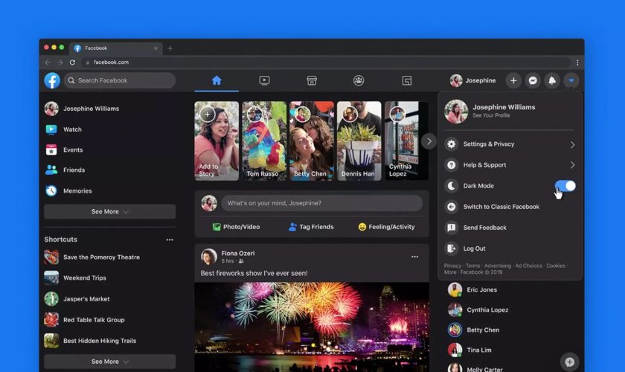The image size is (625, 372).
Task: Expand See More under left navigation
Action: [110, 211]
